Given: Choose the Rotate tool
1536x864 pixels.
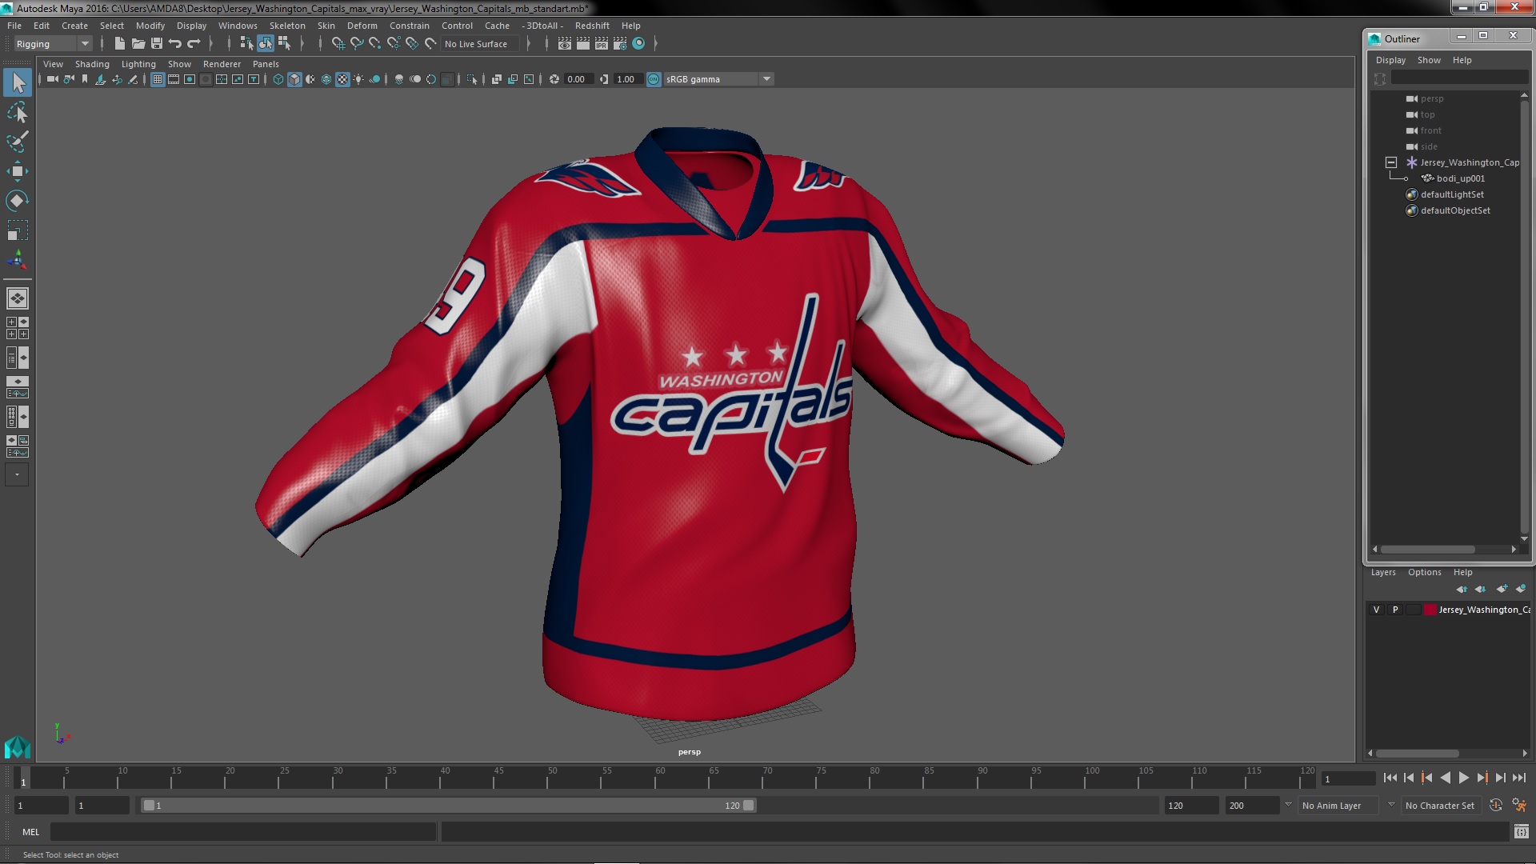Looking at the screenshot, I should pos(18,200).
